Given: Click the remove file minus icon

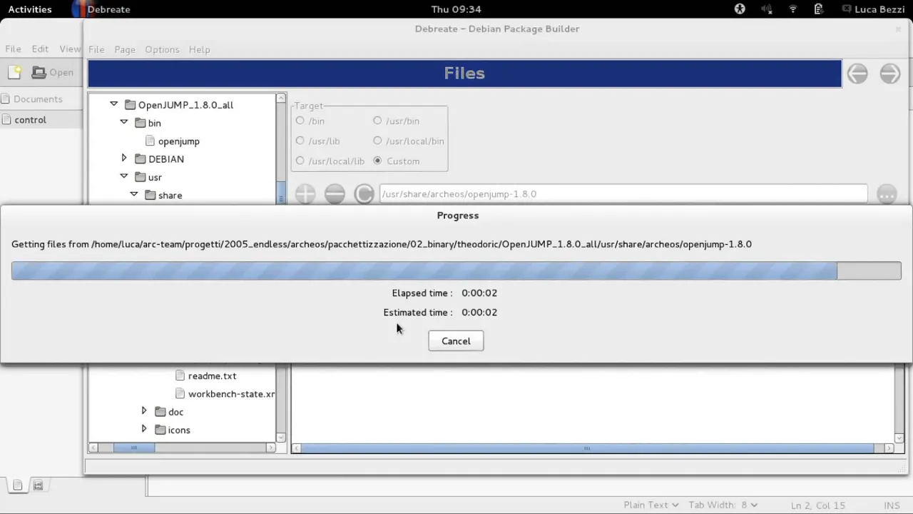Looking at the screenshot, I should (335, 194).
